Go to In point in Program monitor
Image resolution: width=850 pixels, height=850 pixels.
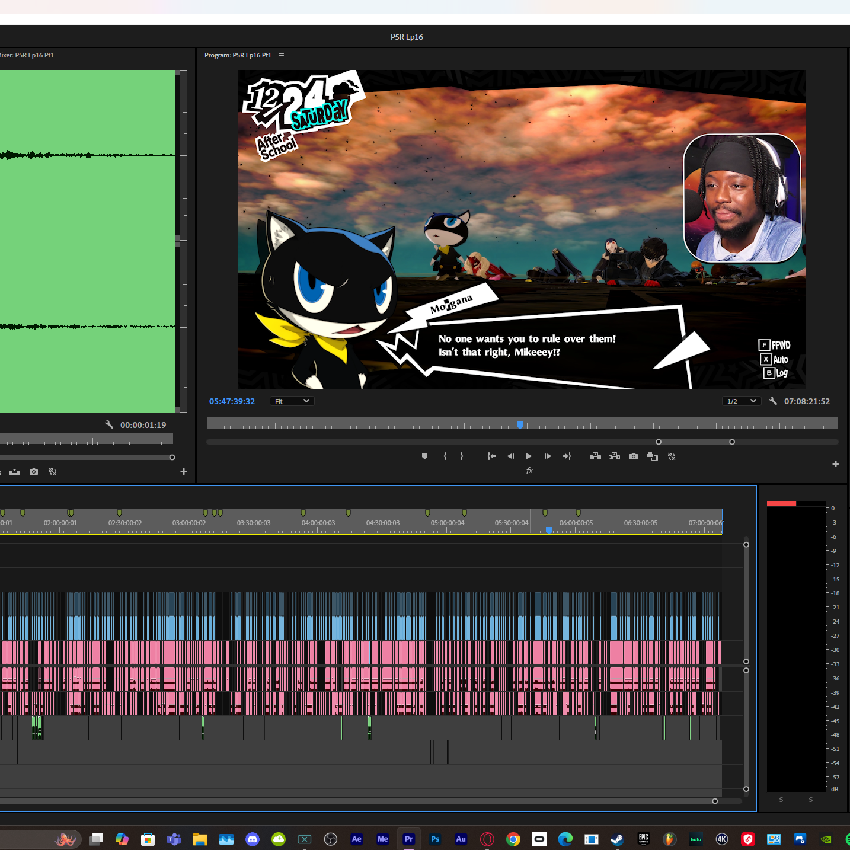491,456
